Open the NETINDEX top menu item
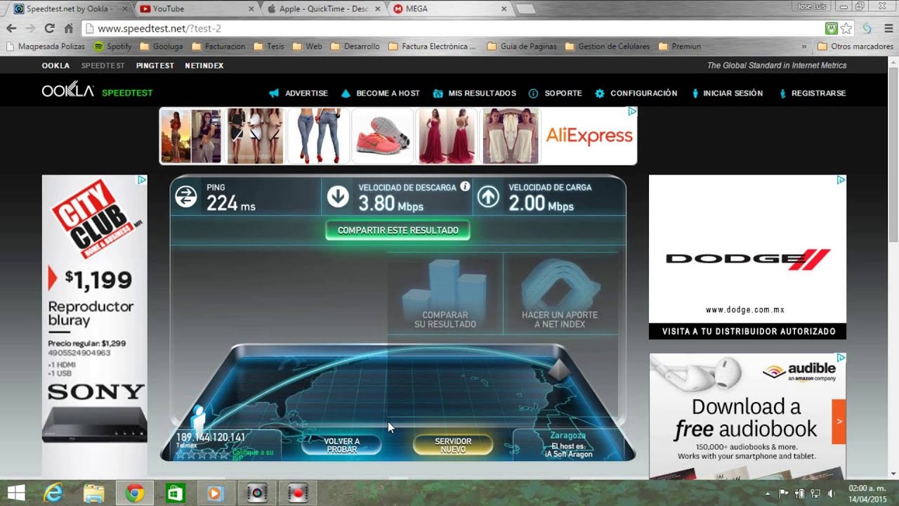 click(204, 65)
